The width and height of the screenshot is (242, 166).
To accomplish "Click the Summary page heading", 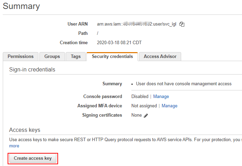I will pos(21,6).
